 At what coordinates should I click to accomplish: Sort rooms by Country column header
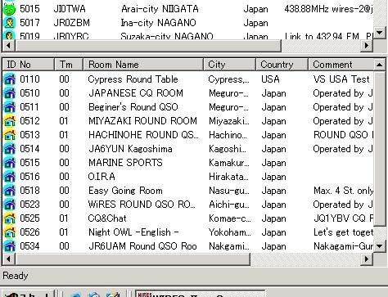point(282,65)
